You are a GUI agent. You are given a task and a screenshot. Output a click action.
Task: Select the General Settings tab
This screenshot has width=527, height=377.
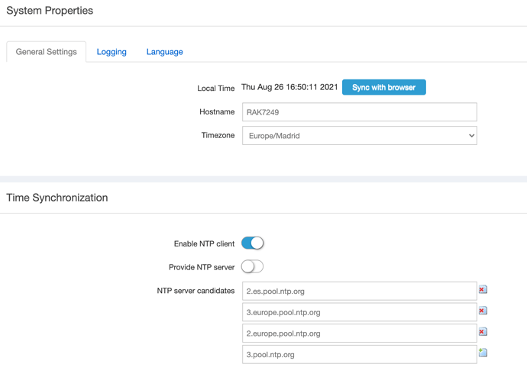tap(47, 52)
